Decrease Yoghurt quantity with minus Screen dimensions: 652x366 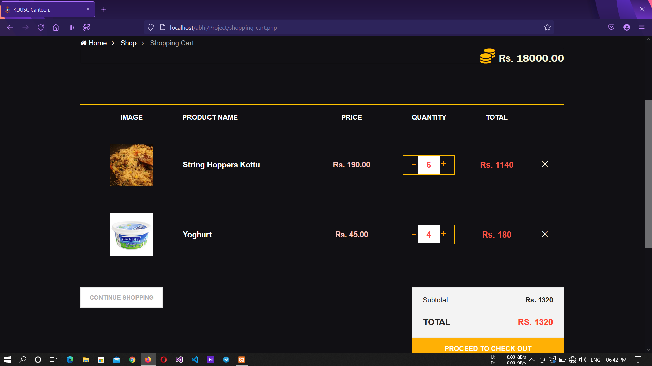click(414, 235)
